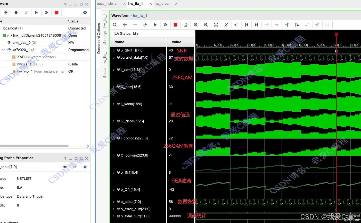Image resolution: width=361 pixels, height=223 pixels.
Task: Click the hw_ila_1 link in Waveform title
Action: click(x=140, y=16)
